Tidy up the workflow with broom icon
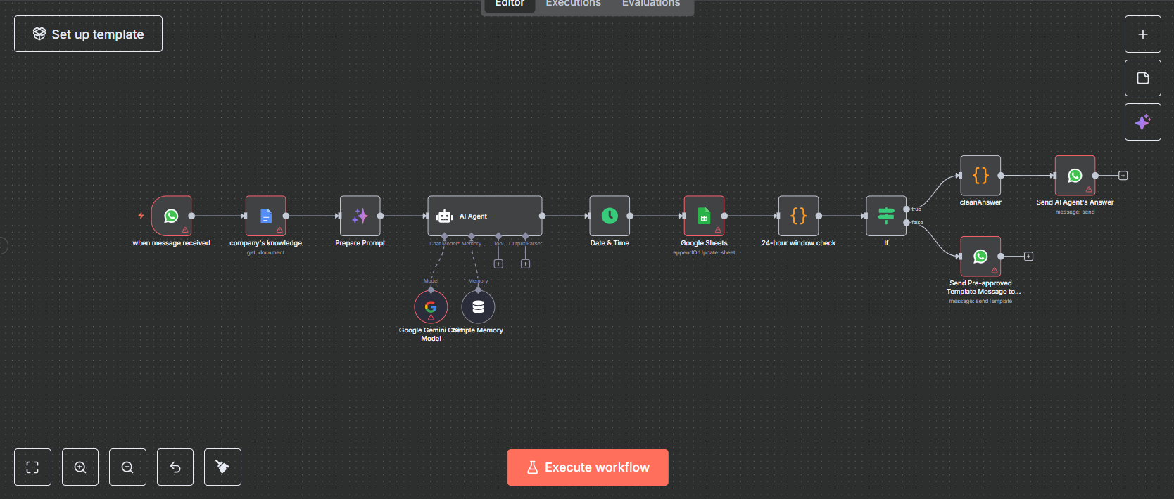Viewport: 1174px width, 499px height. point(222,467)
